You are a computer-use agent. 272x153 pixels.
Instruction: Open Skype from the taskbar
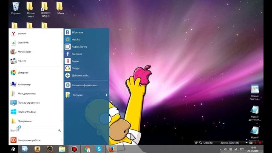[x=99, y=149]
